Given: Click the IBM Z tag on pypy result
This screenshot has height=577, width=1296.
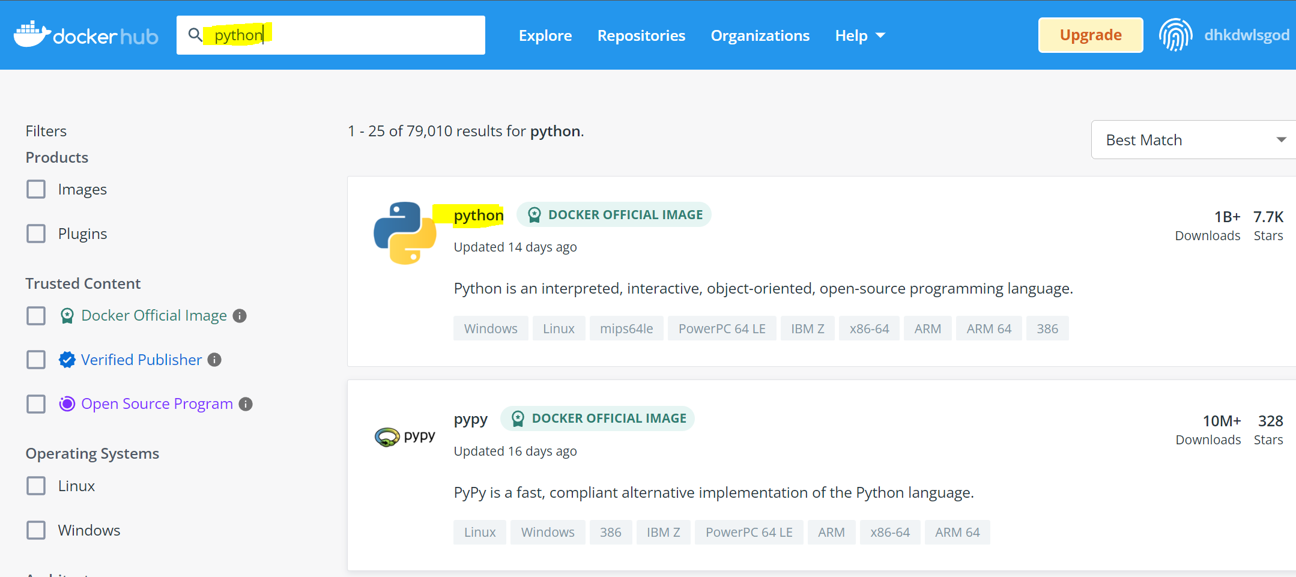Looking at the screenshot, I should coord(664,532).
